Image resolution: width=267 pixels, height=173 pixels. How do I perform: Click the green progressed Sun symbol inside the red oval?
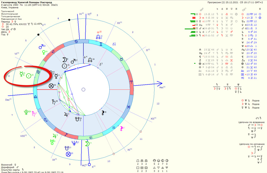[28, 76]
